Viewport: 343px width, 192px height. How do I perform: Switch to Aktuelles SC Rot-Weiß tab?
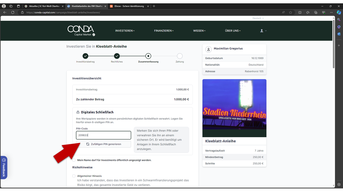[44, 6]
